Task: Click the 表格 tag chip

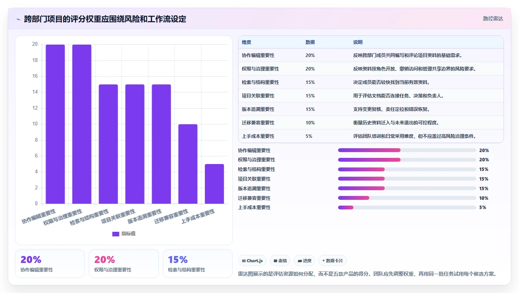Action: click(280, 261)
